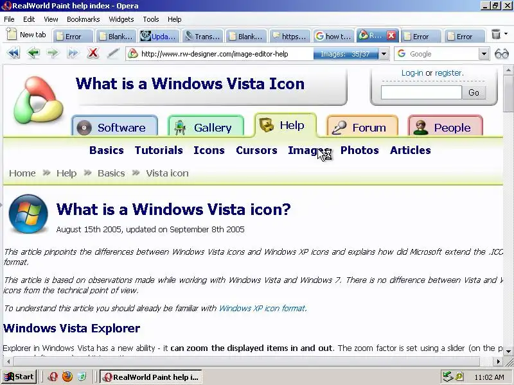The height and width of the screenshot is (385, 514).
Task: Click the Windows Vista orb icon
Action: click(28, 214)
